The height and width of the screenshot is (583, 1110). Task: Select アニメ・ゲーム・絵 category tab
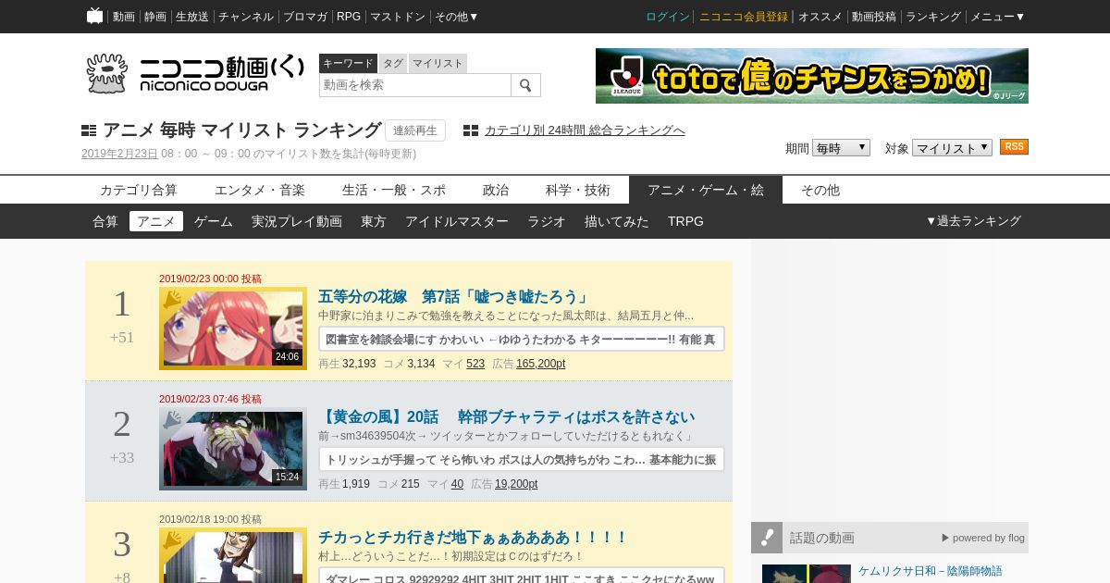[x=706, y=190]
